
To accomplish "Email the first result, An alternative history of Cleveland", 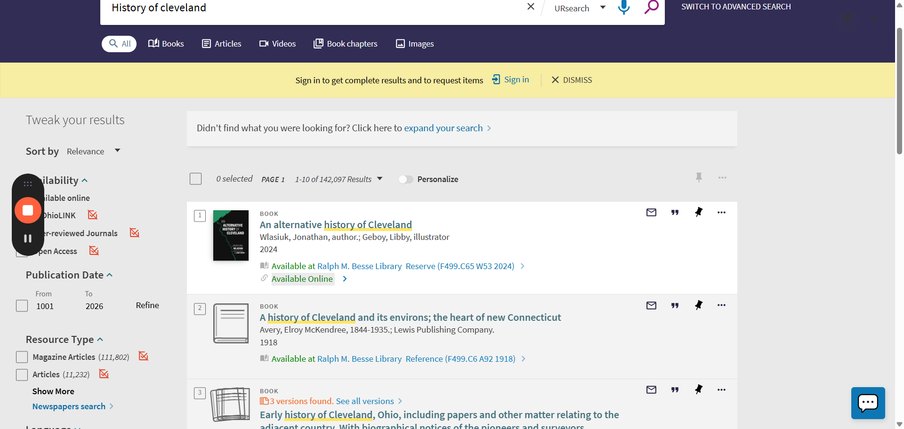I will click(651, 213).
